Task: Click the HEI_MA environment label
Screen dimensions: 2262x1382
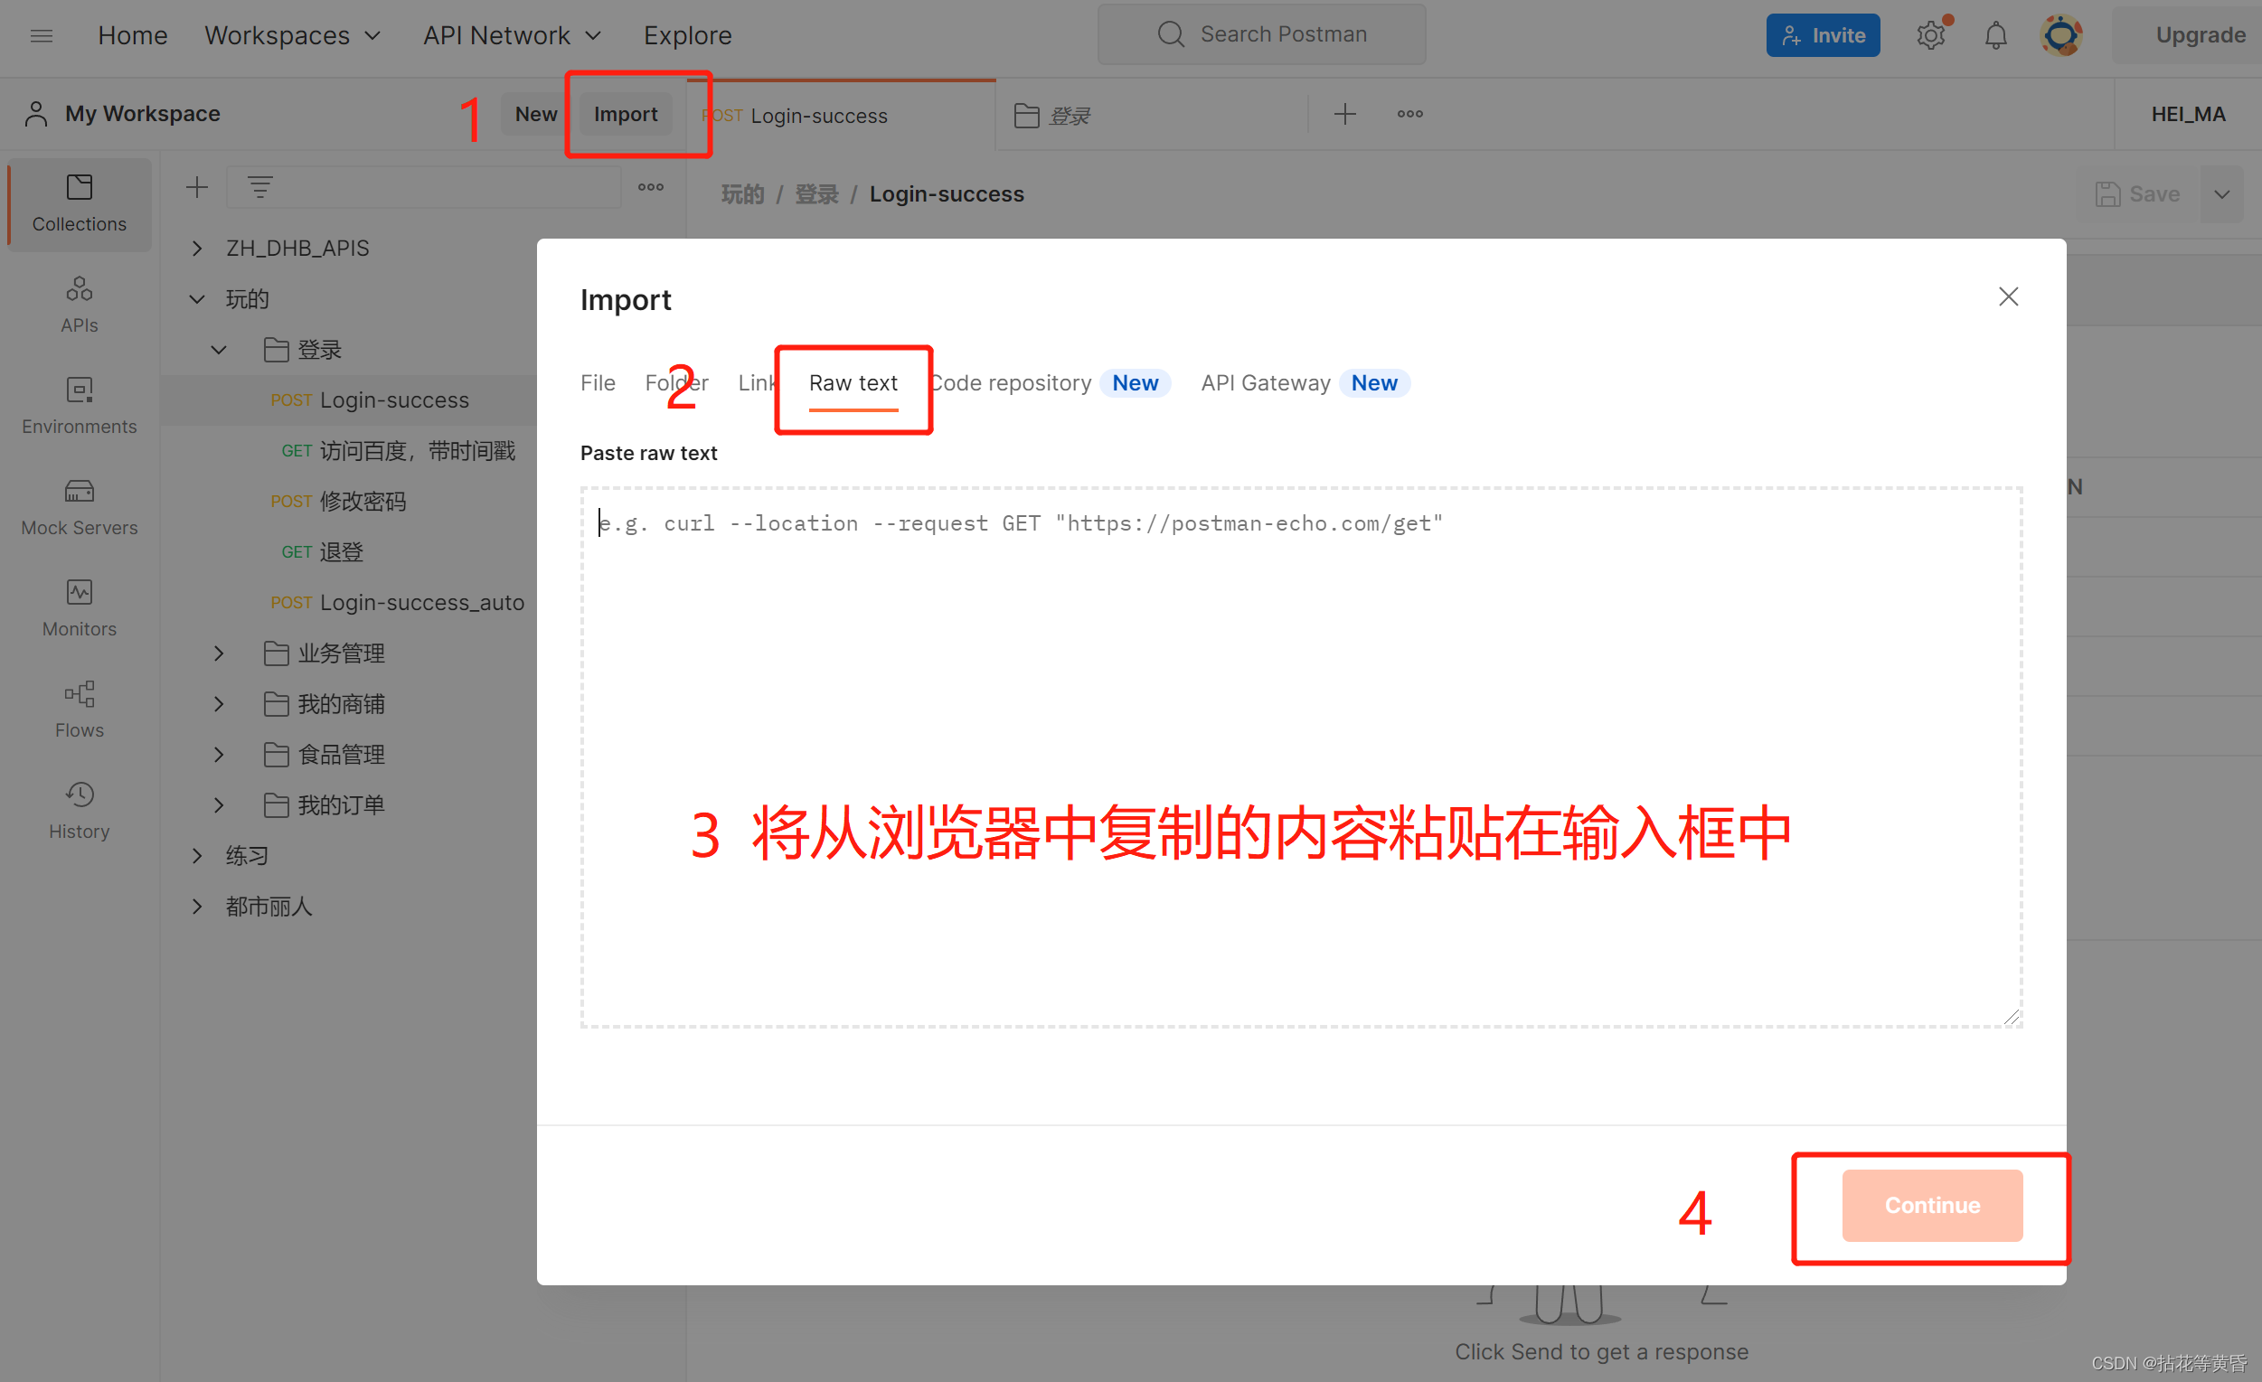Action: tap(2188, 114)
